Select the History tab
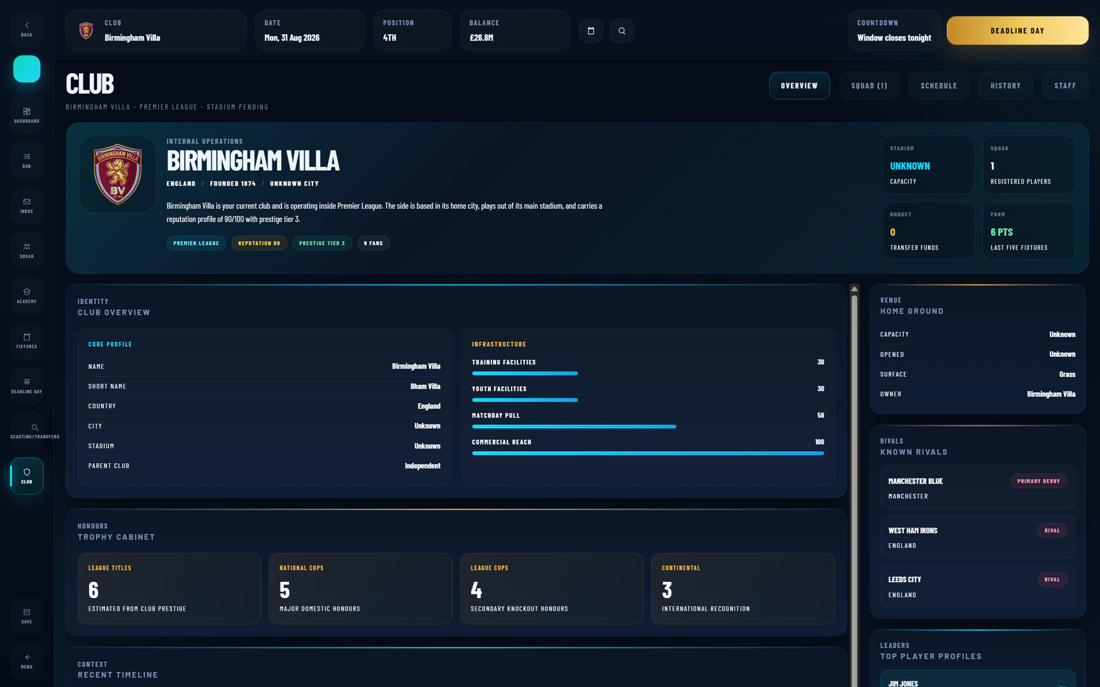This screenshot has height=687, width=1100. pos(1005,86)
